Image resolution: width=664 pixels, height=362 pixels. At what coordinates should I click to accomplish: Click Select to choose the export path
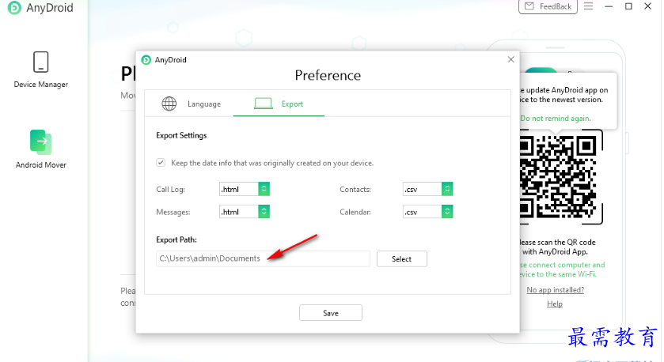point(401,258)
